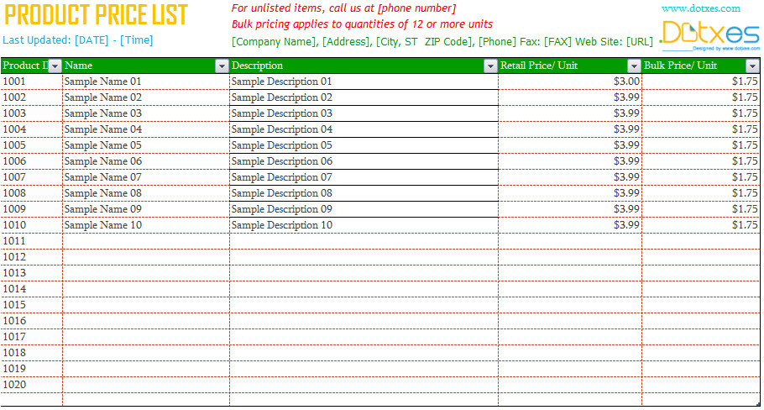Select retail price $3.99 for product 1002
The height and width of the screenshot is (410, 764).
[570, 97]
